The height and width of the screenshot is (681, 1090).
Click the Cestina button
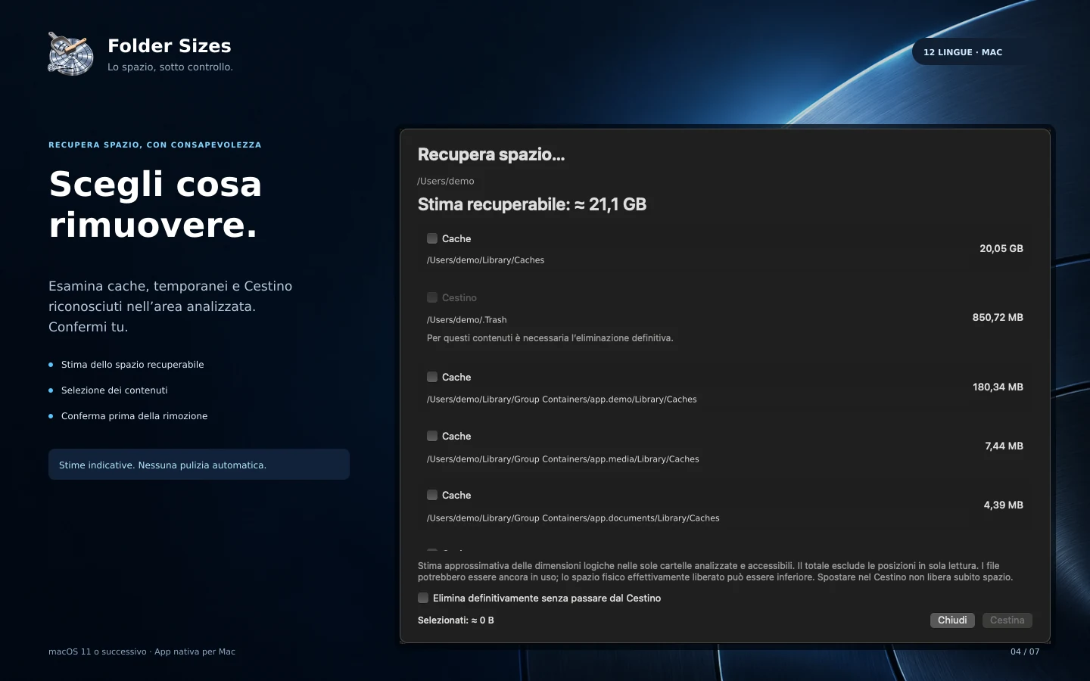[x=1007, y=620]
